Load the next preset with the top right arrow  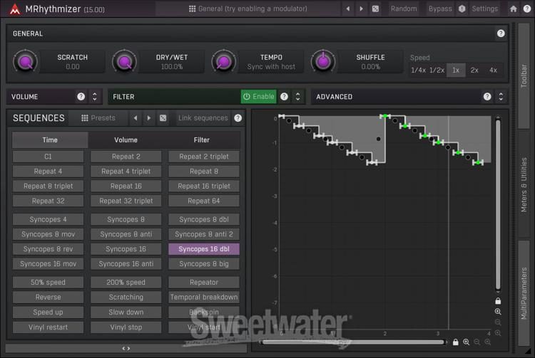click(x=362, y=9)
